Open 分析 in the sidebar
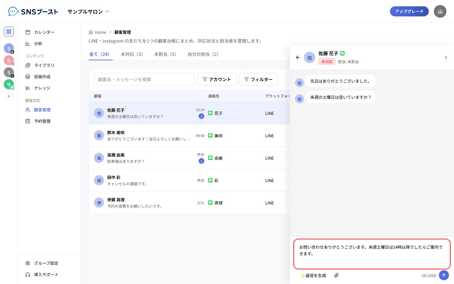Image resolution: width=454 pixels, height=284 pixels. [49, 44]
